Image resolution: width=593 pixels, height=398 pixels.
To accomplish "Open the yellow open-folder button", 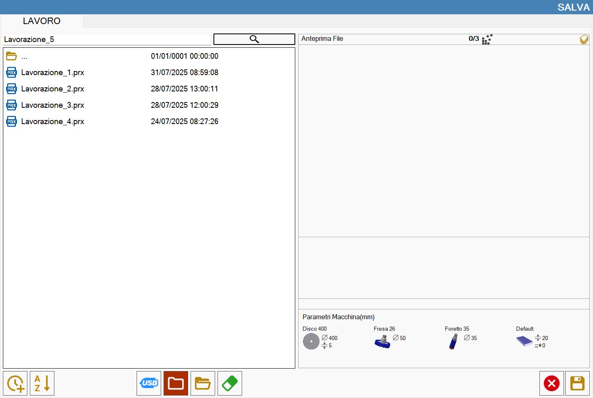I will pos(203,383).
